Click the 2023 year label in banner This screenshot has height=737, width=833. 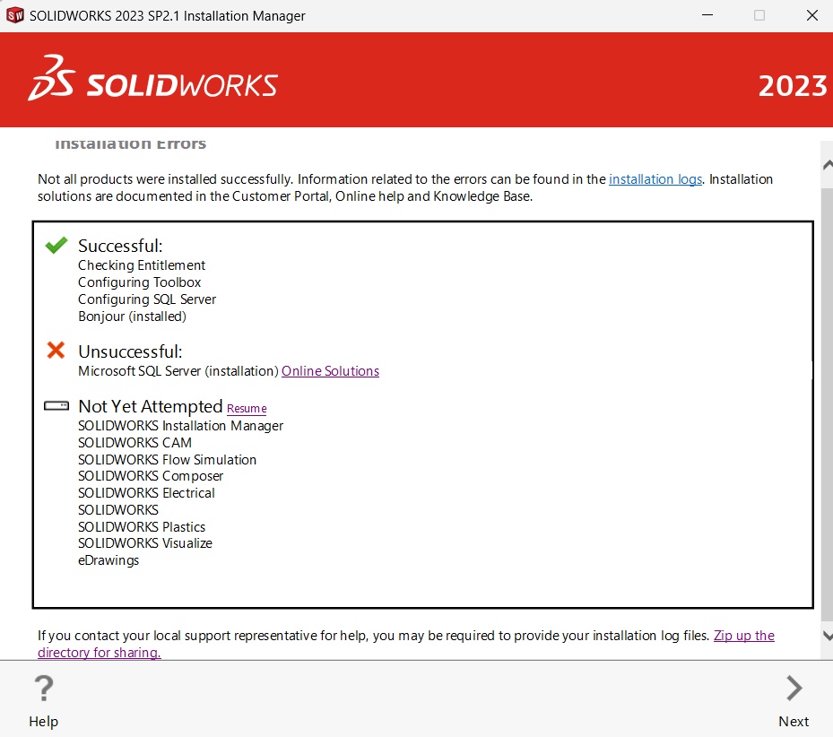(793, 86)
